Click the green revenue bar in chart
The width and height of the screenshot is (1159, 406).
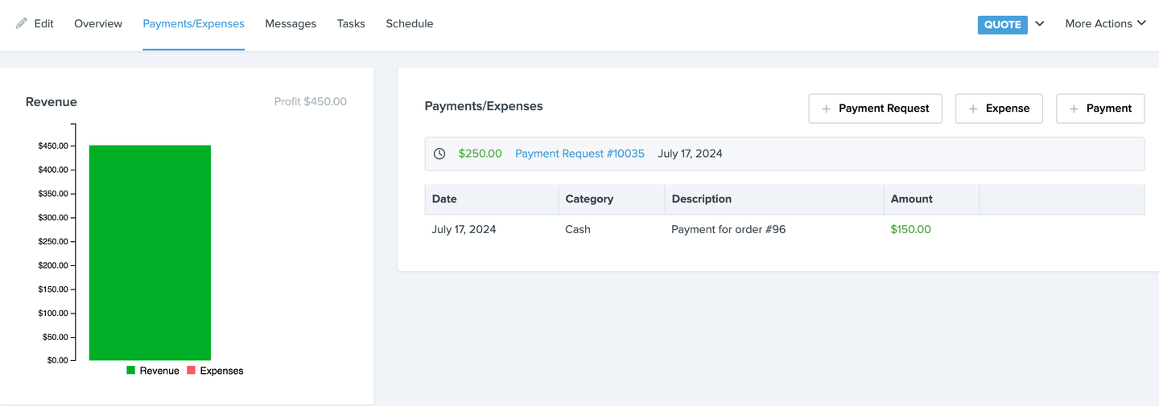pos(150,252)
